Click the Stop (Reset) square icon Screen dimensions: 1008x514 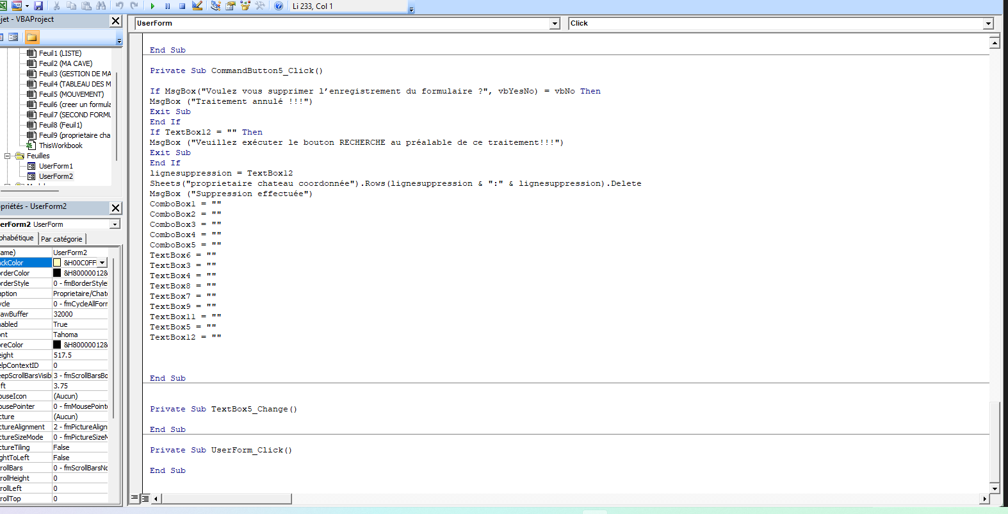click(x=182, y=6)
